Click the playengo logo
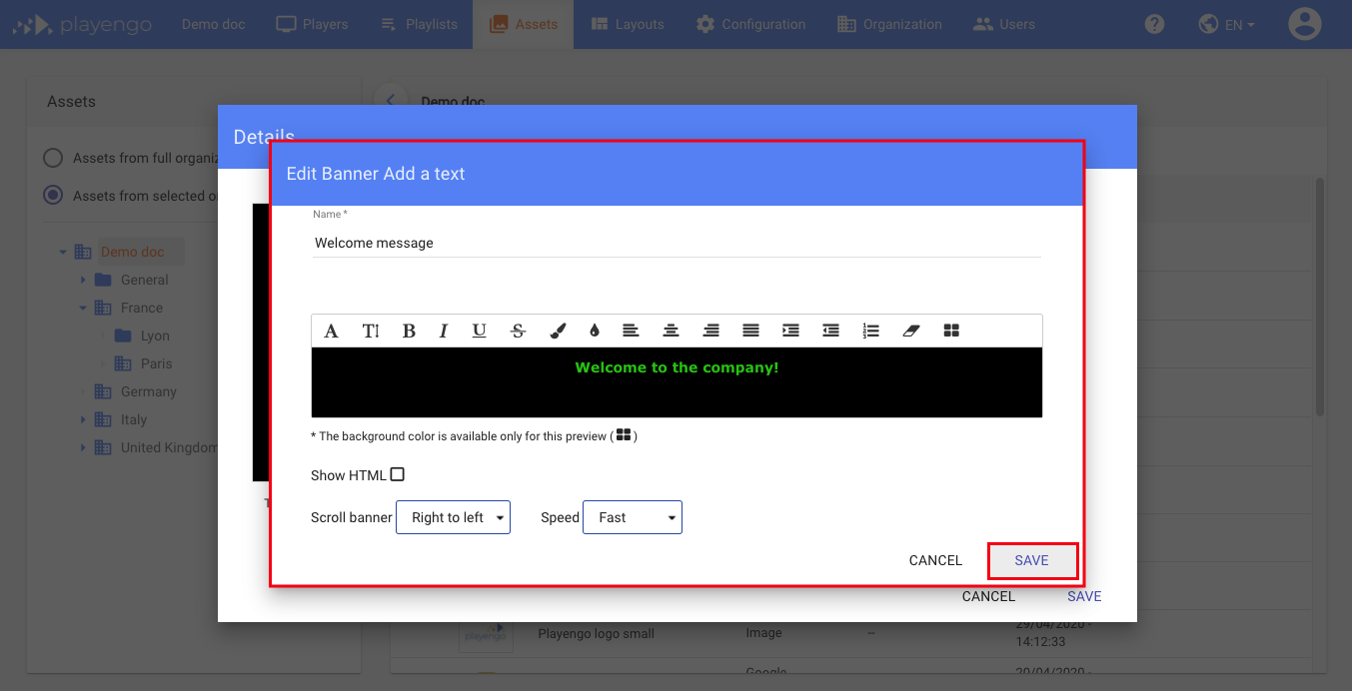 tap(82, 24)
